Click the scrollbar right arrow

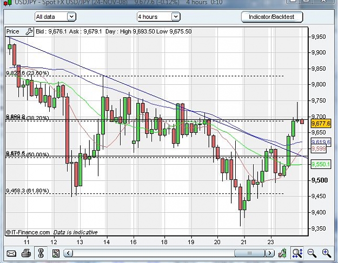pos(269,253)
